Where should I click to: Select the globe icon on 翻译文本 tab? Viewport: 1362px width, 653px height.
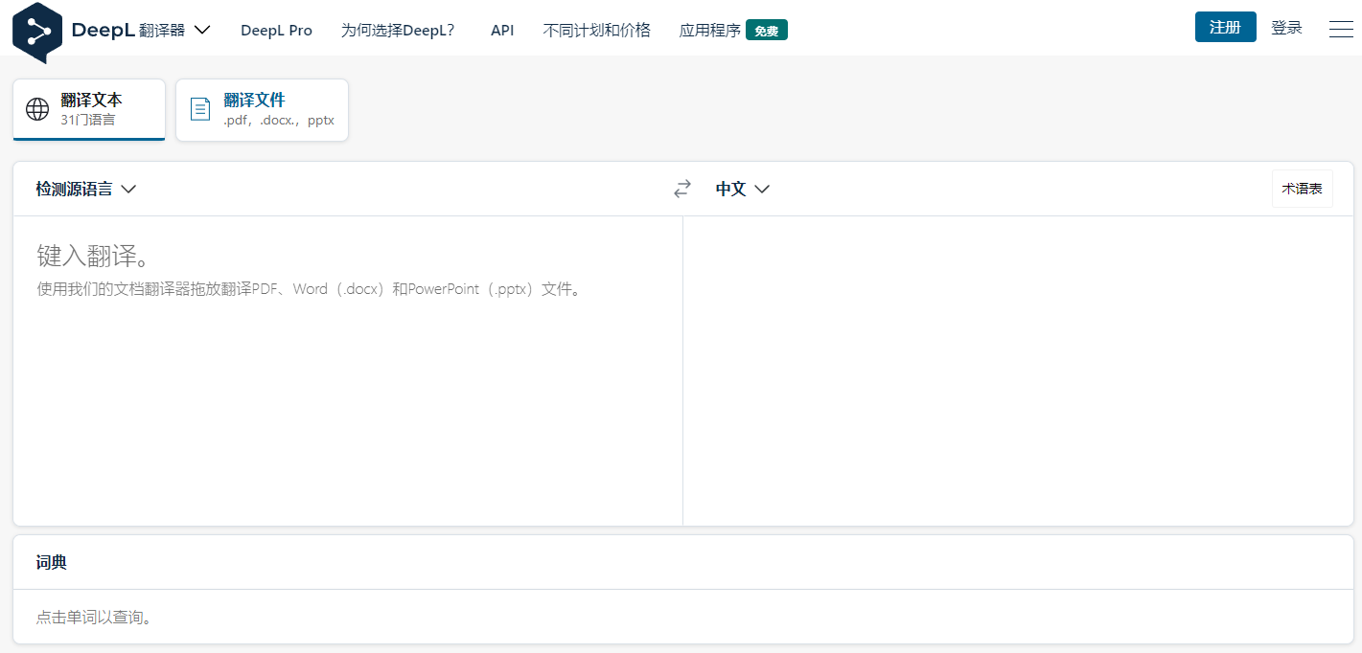[36, 108]
